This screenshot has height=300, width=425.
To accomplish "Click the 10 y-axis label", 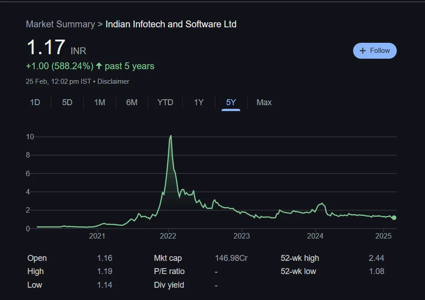I will click(x=30, y=137).
